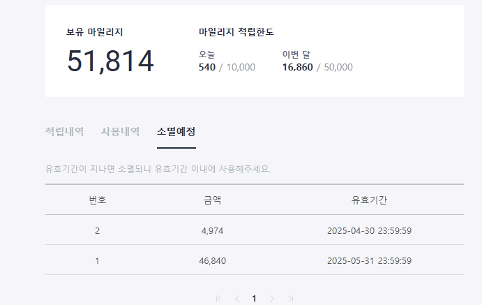Click the 금액 column header
Viewport: 482px width, 305px height.
[x=212, y=200]
